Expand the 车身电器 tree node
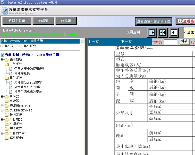 click(2, 119)
